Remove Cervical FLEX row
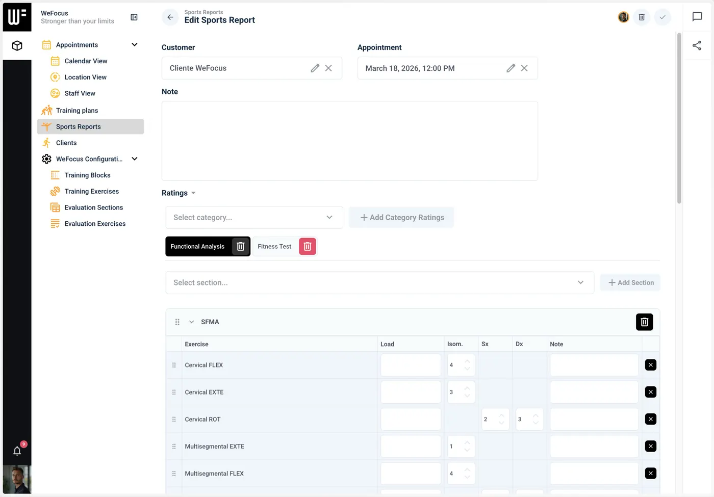This screenshot has height=497, width=714. (x=651, y=365)
